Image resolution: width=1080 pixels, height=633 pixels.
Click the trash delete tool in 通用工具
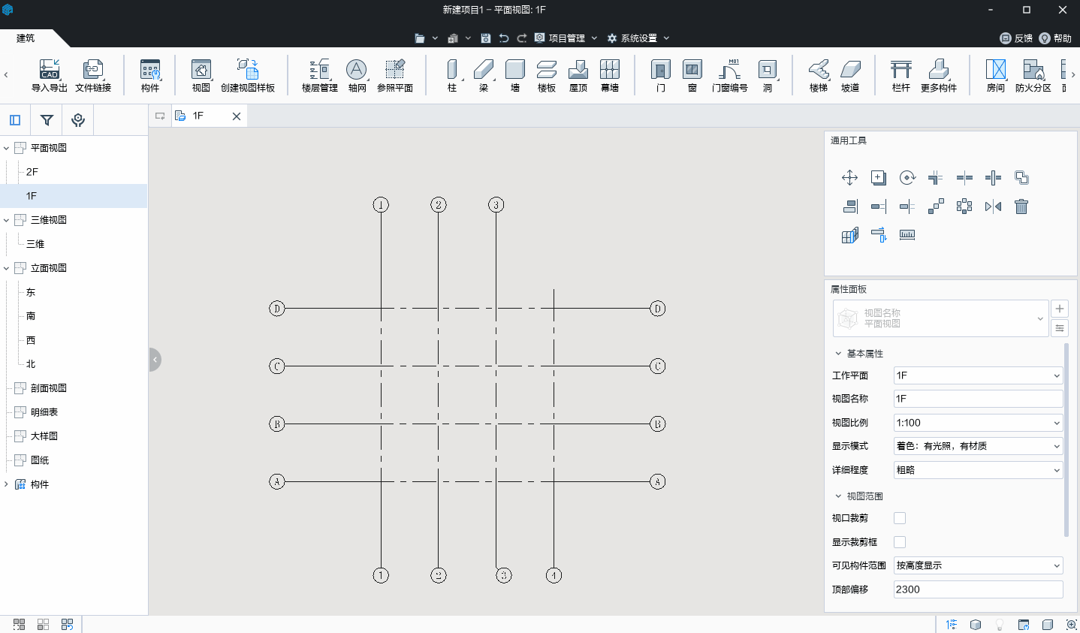pos(1021,206)
